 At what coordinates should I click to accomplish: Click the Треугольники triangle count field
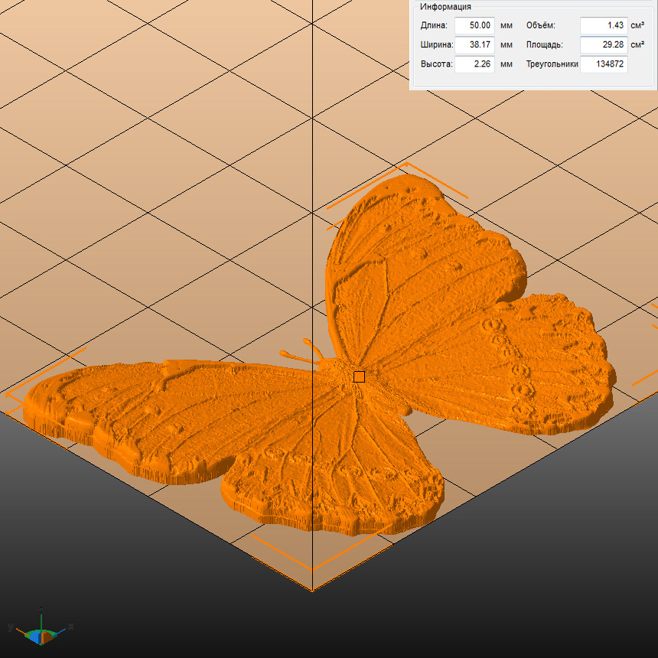click(603, 64)
